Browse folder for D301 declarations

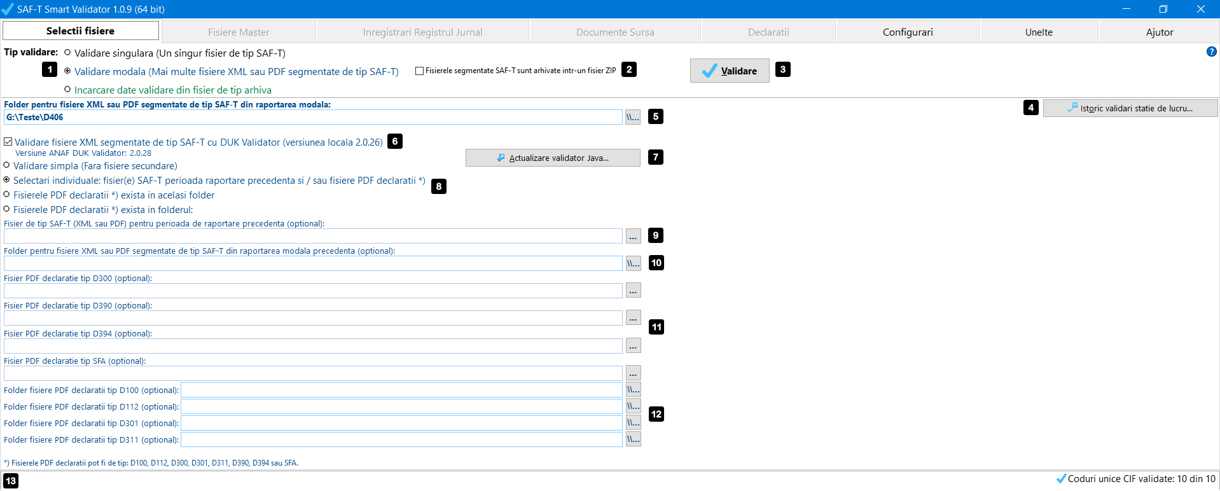(633, 423)
